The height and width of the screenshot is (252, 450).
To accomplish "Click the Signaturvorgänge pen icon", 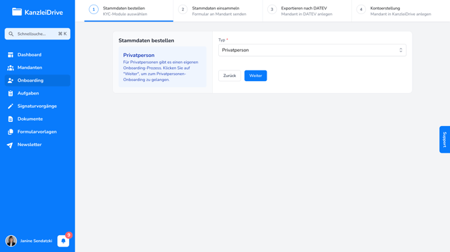I will 11,107.
